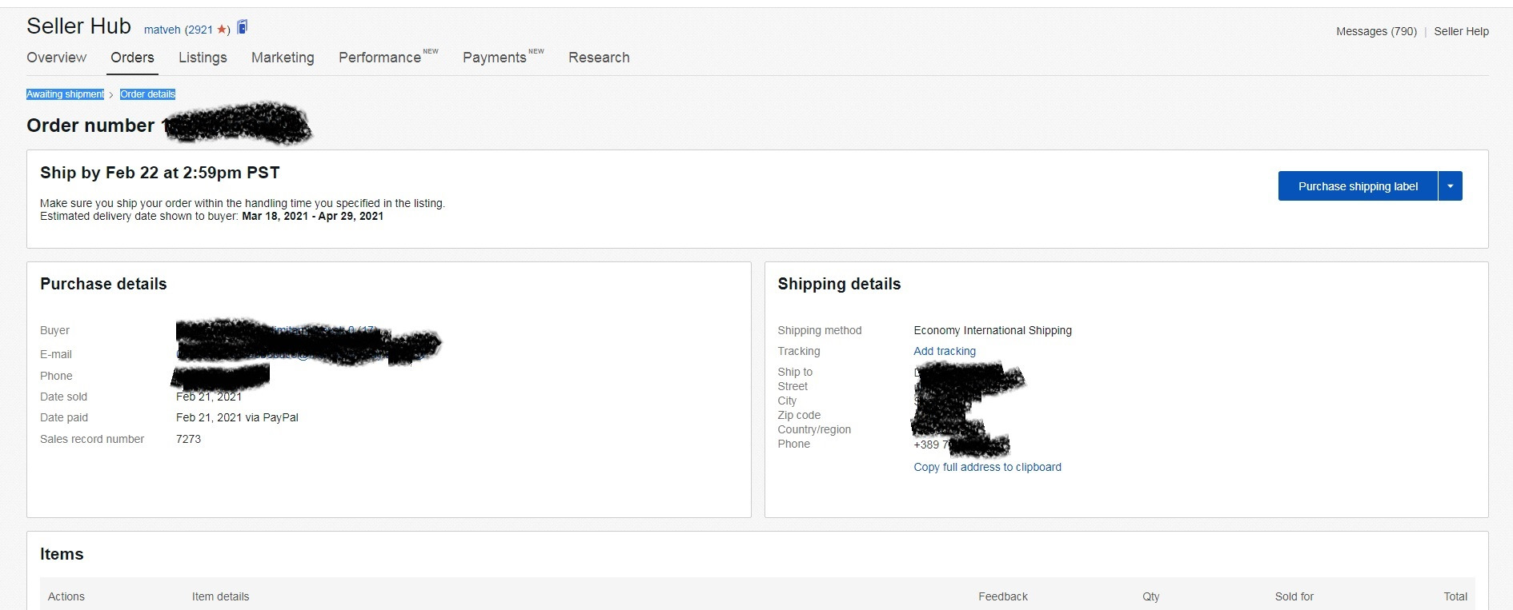Open Messages (790) link
Viewport: 1513px width, 610px height.
click(x=1376, y=31)
